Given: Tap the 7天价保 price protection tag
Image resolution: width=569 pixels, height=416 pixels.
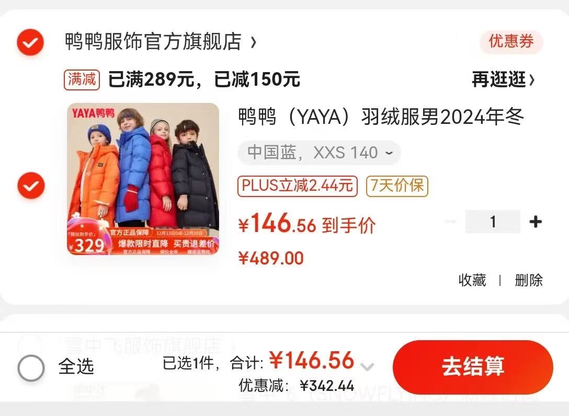Looking at the screenshot, I should coord(397,186).
